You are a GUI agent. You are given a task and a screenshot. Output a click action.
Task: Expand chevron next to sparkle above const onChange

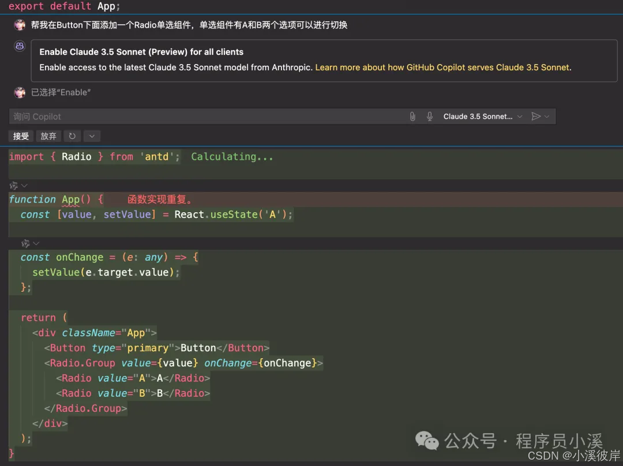click(x=36, y=243)
